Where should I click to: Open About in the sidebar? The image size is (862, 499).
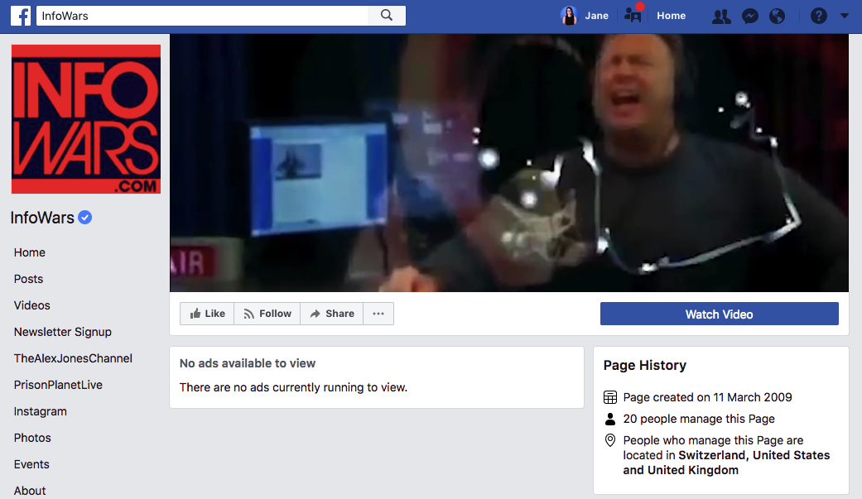pyautogui.click(x=30, y=490)
